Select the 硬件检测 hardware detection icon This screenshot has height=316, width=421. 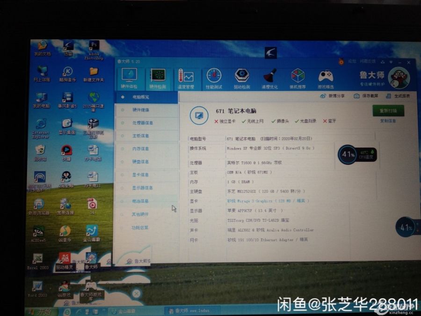tap(158, 79)
